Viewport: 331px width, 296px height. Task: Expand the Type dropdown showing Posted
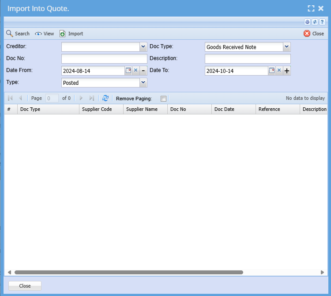tap(143, 83)
